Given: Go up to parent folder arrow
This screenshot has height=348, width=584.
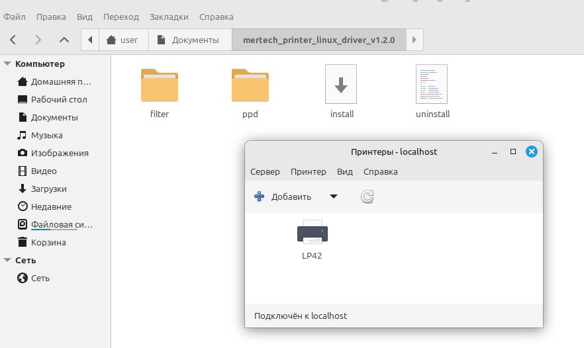Looking at the screenshot, I should click(x=64, y=40).
